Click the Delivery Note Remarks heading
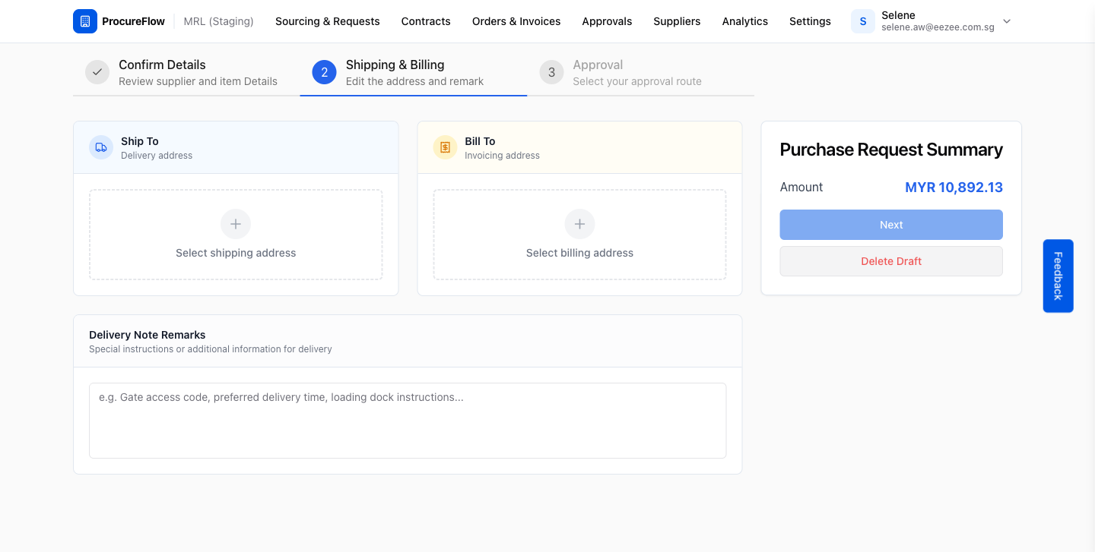The height and width of the screenshot is (552, 1095). [148, 335]
